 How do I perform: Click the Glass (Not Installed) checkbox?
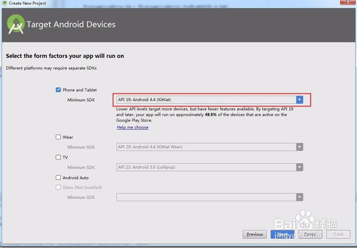point(58,187)
